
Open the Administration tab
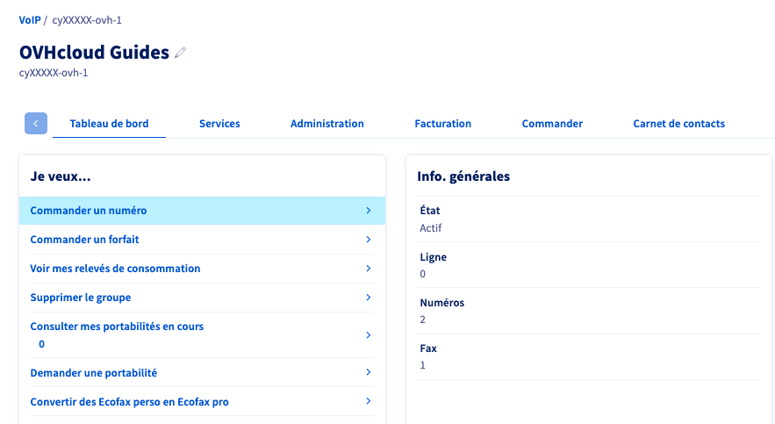point(327,124)
